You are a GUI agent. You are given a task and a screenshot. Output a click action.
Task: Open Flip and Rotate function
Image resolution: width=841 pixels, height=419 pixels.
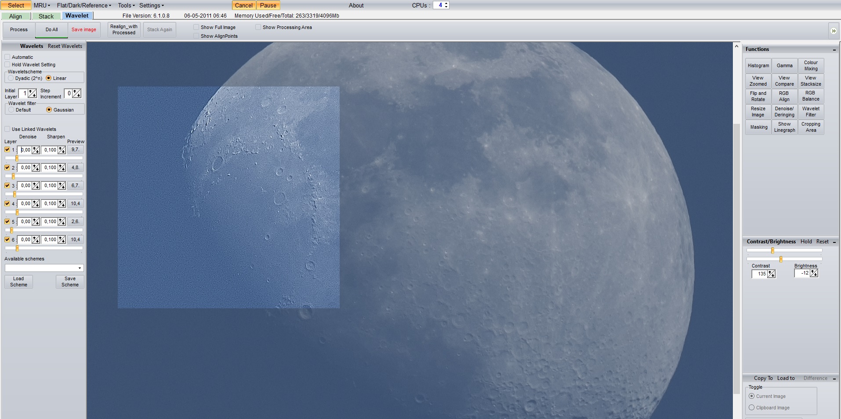[758, 96]
